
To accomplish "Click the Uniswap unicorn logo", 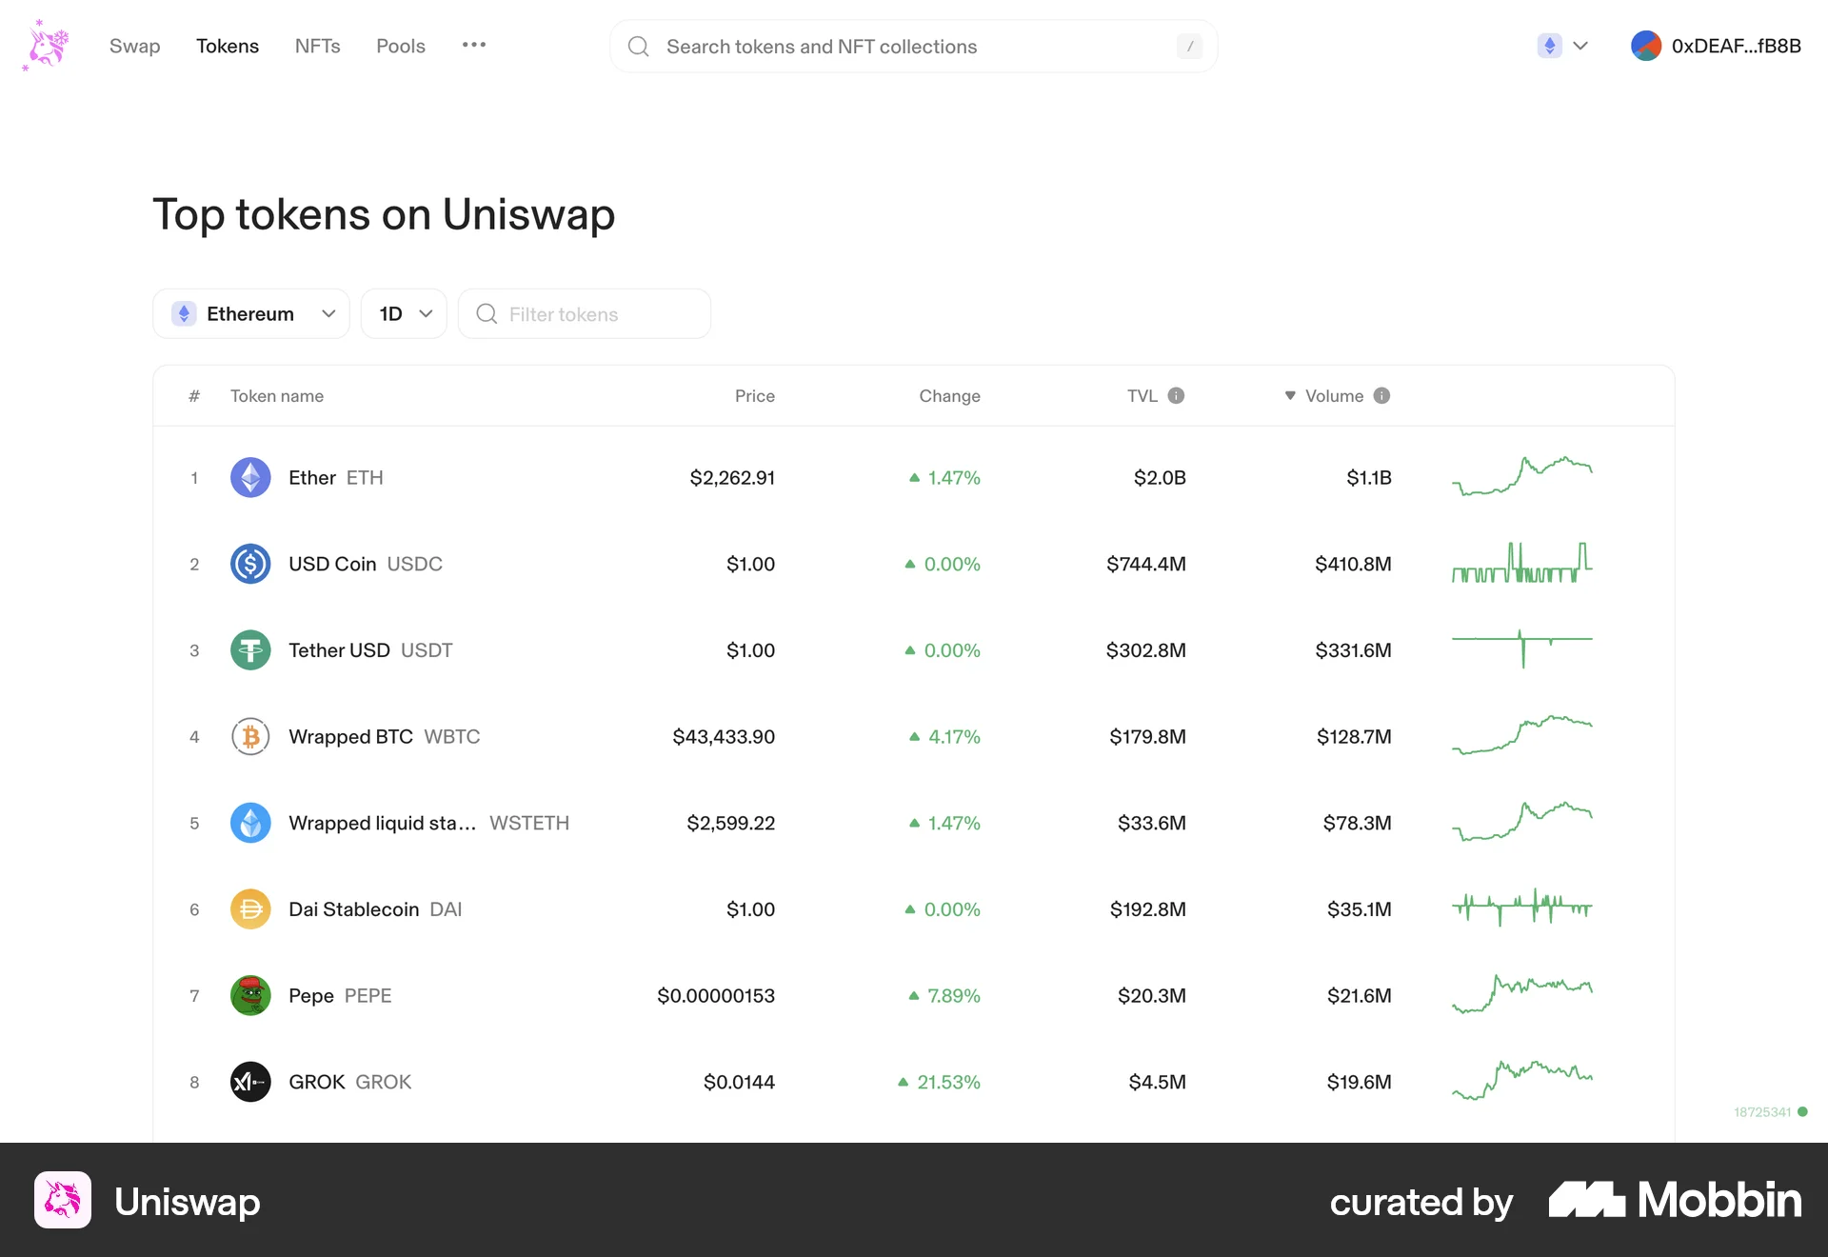I will (45, 45).
